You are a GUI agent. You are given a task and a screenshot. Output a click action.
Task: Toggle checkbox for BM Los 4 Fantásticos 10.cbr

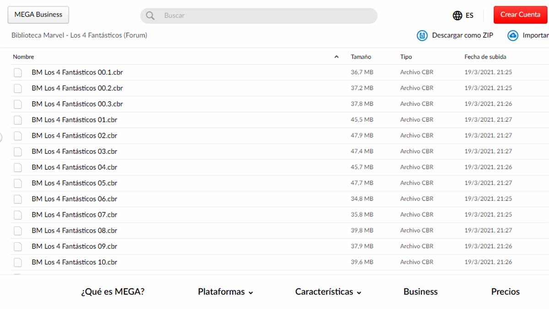[x=18, y=262]
